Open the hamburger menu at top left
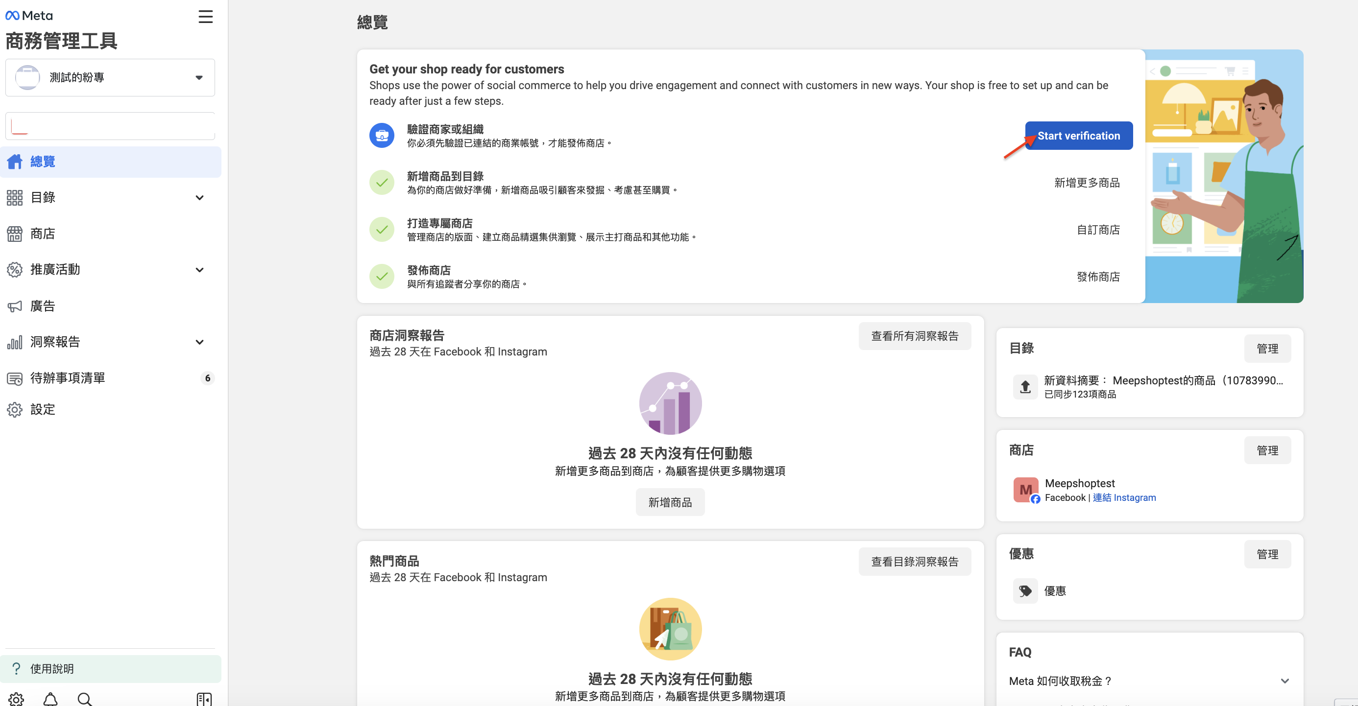Image resolution: width=1358 pixels, height=706 pixels. pos(205,16)
